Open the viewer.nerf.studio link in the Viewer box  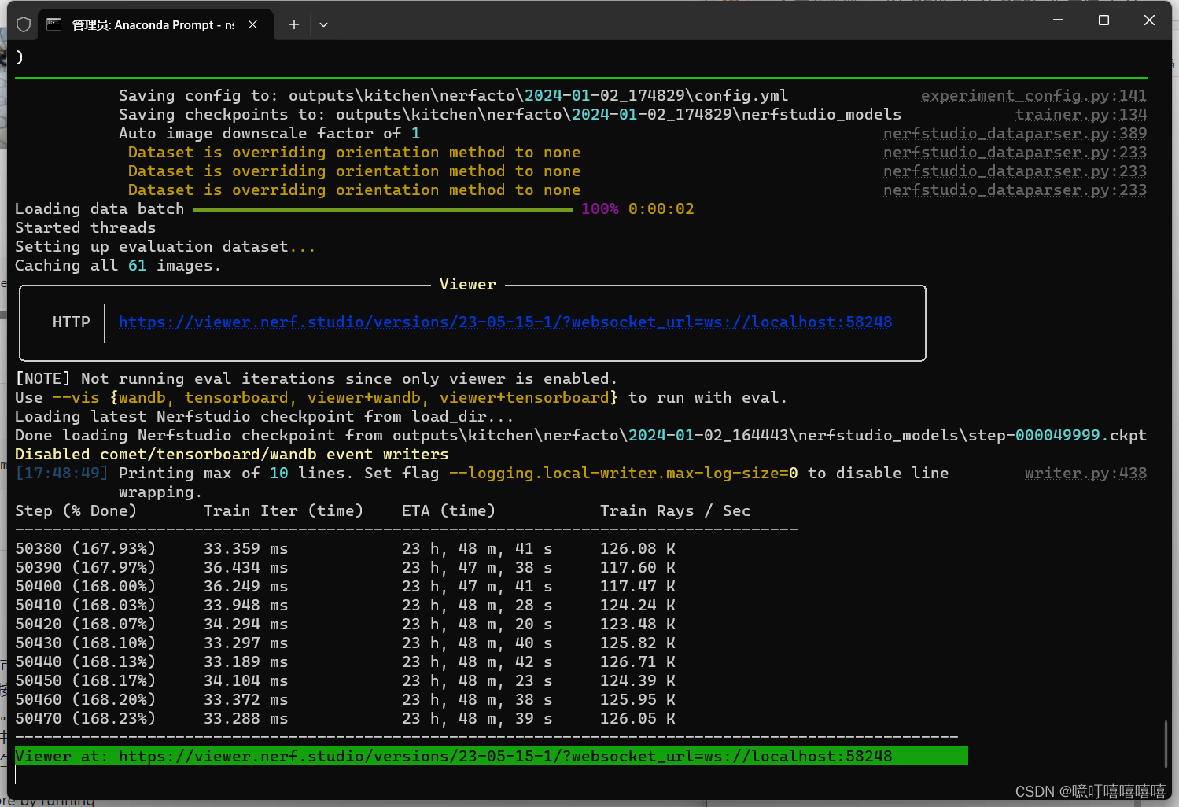(505, 322)
